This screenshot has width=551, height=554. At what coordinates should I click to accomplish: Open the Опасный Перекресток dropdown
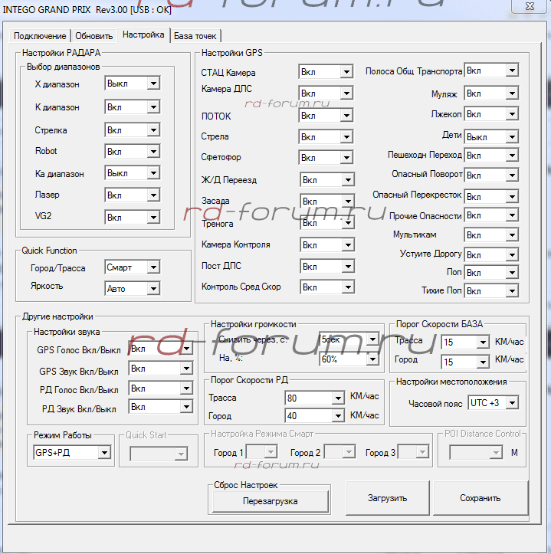coord(492,196)
